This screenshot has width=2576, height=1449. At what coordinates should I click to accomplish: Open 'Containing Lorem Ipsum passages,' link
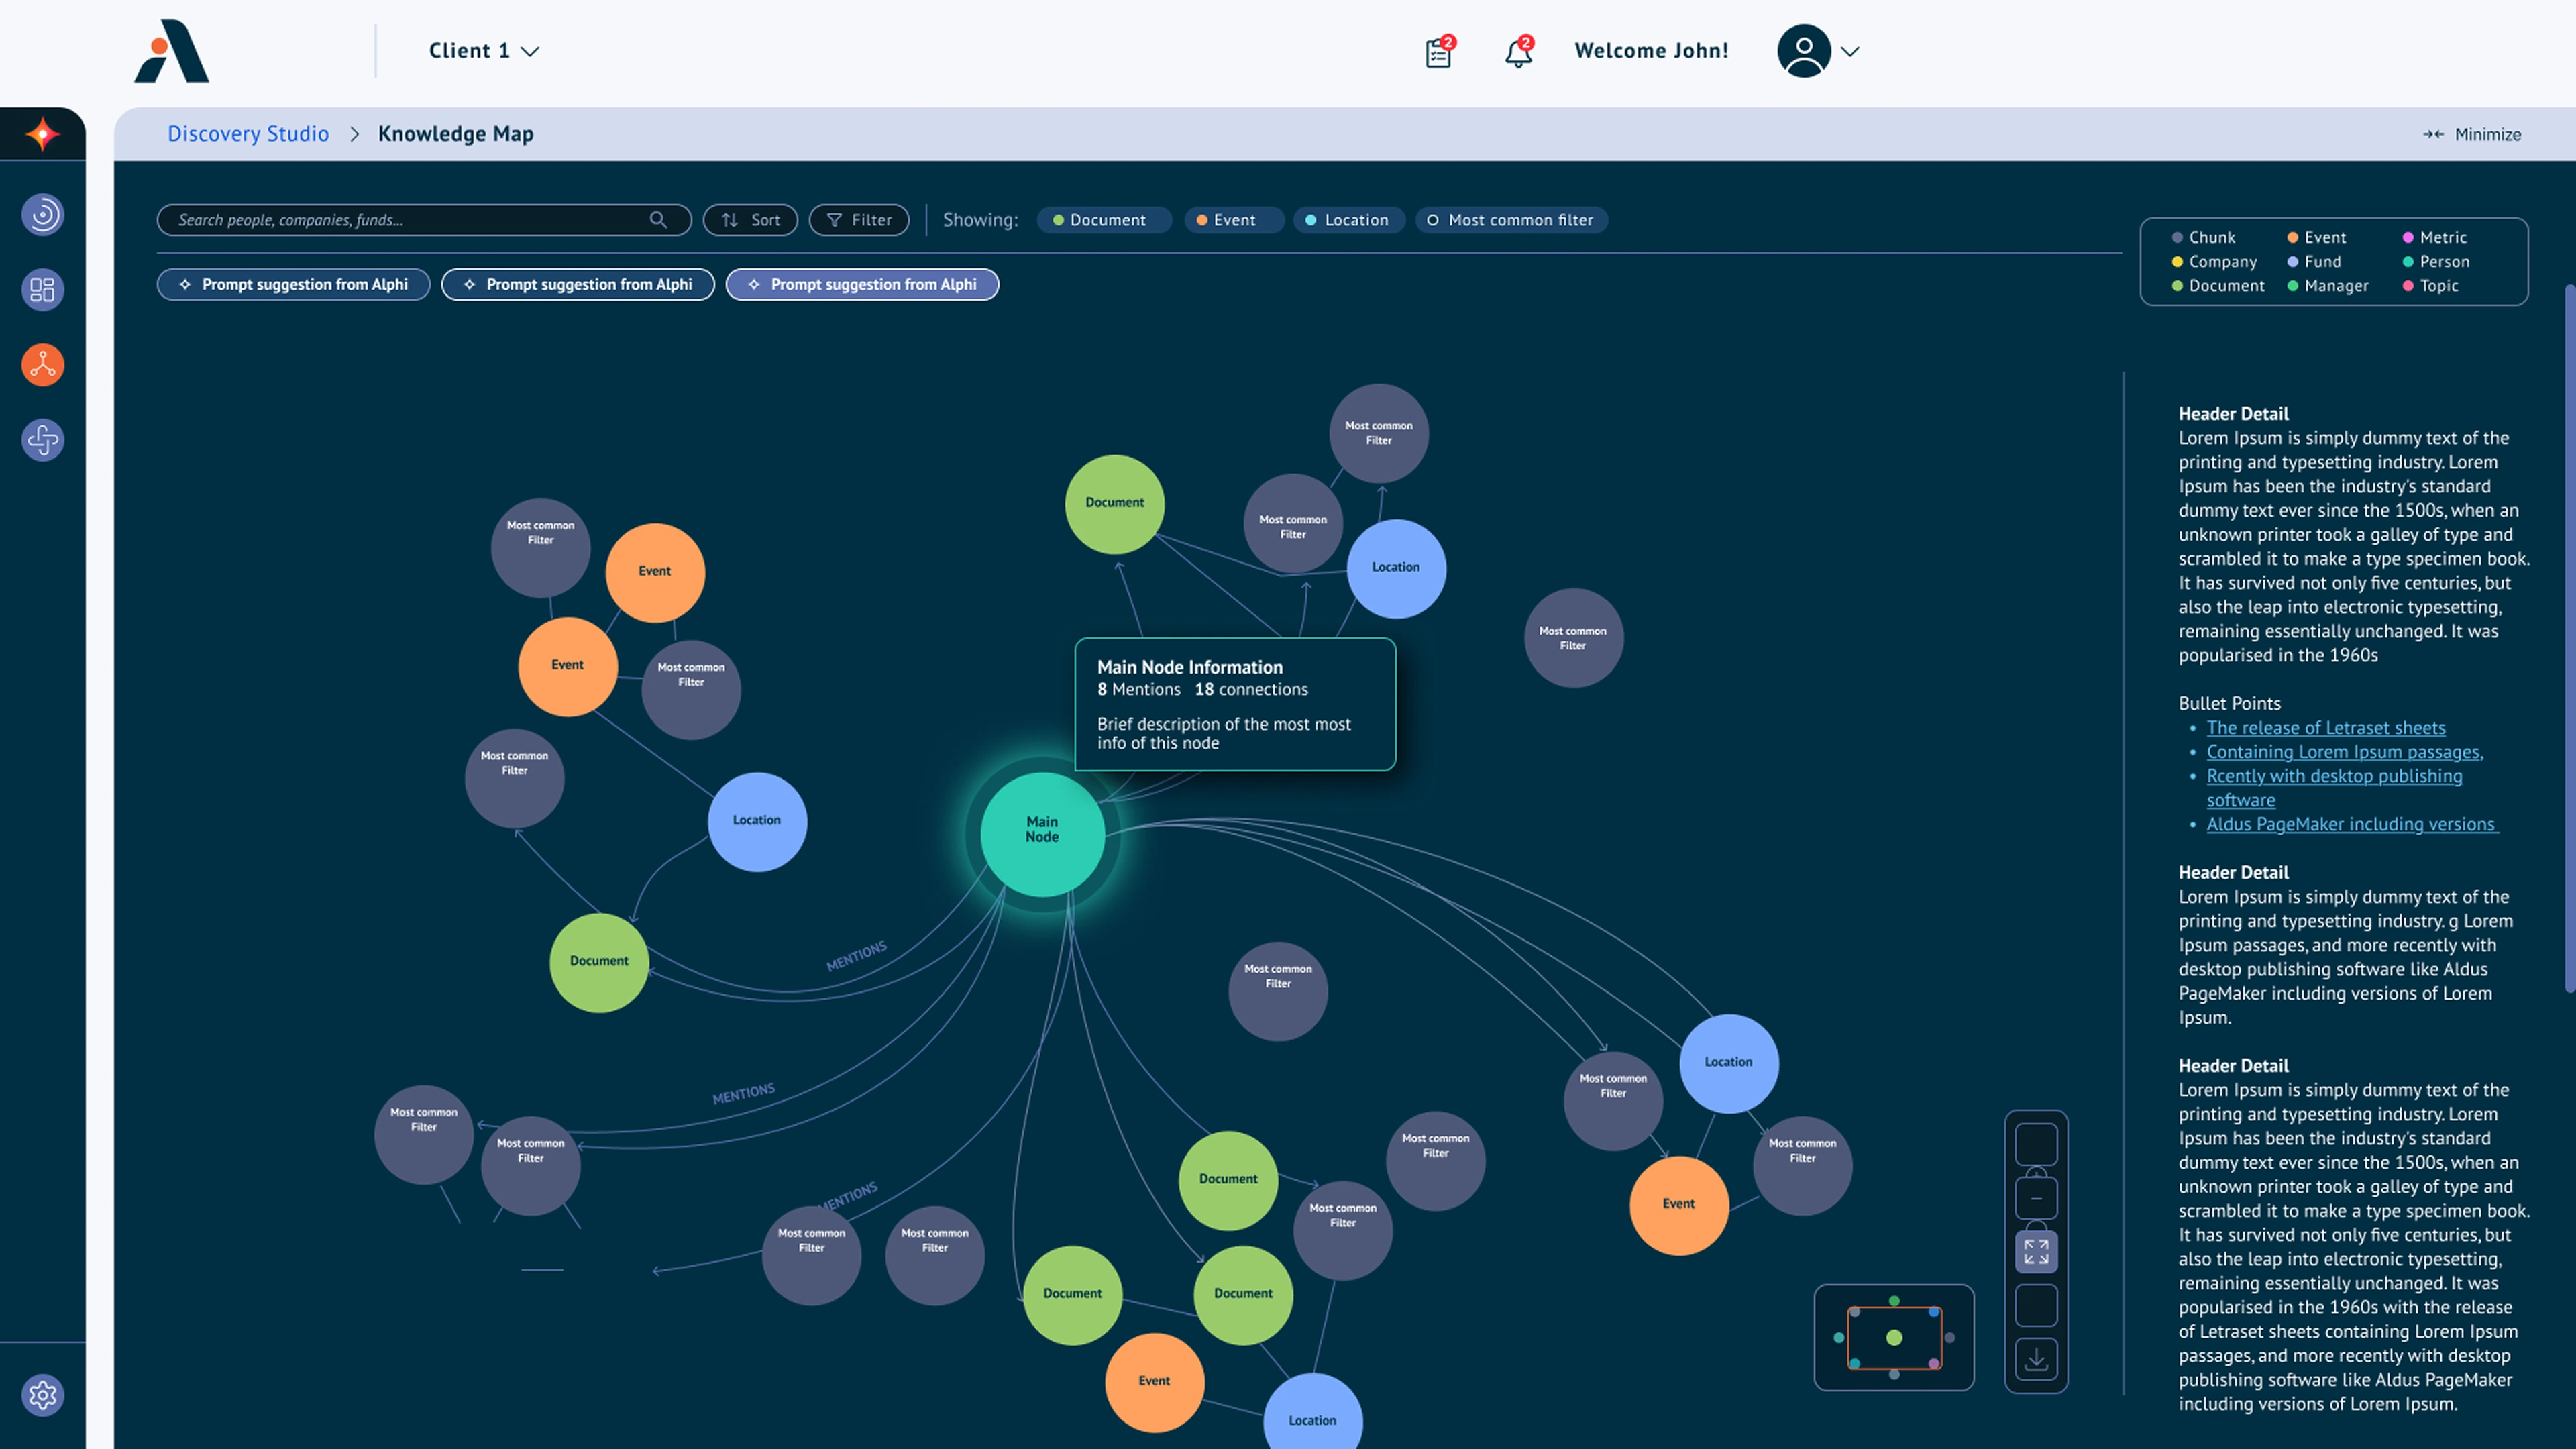pyautogui.click(x=2345, y=752)
